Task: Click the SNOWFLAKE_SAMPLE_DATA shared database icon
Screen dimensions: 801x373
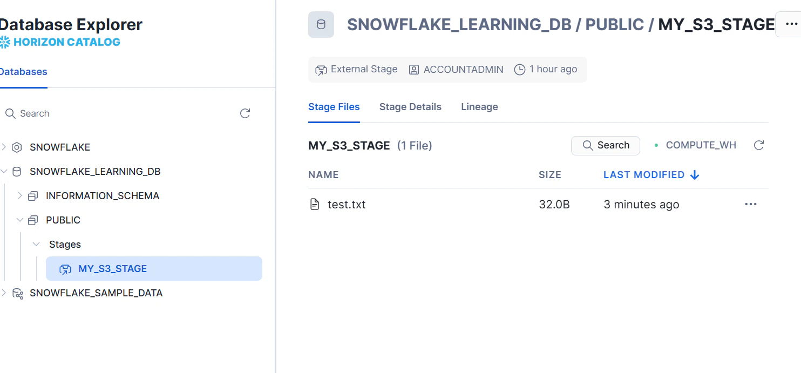Action: pos(17,293)
